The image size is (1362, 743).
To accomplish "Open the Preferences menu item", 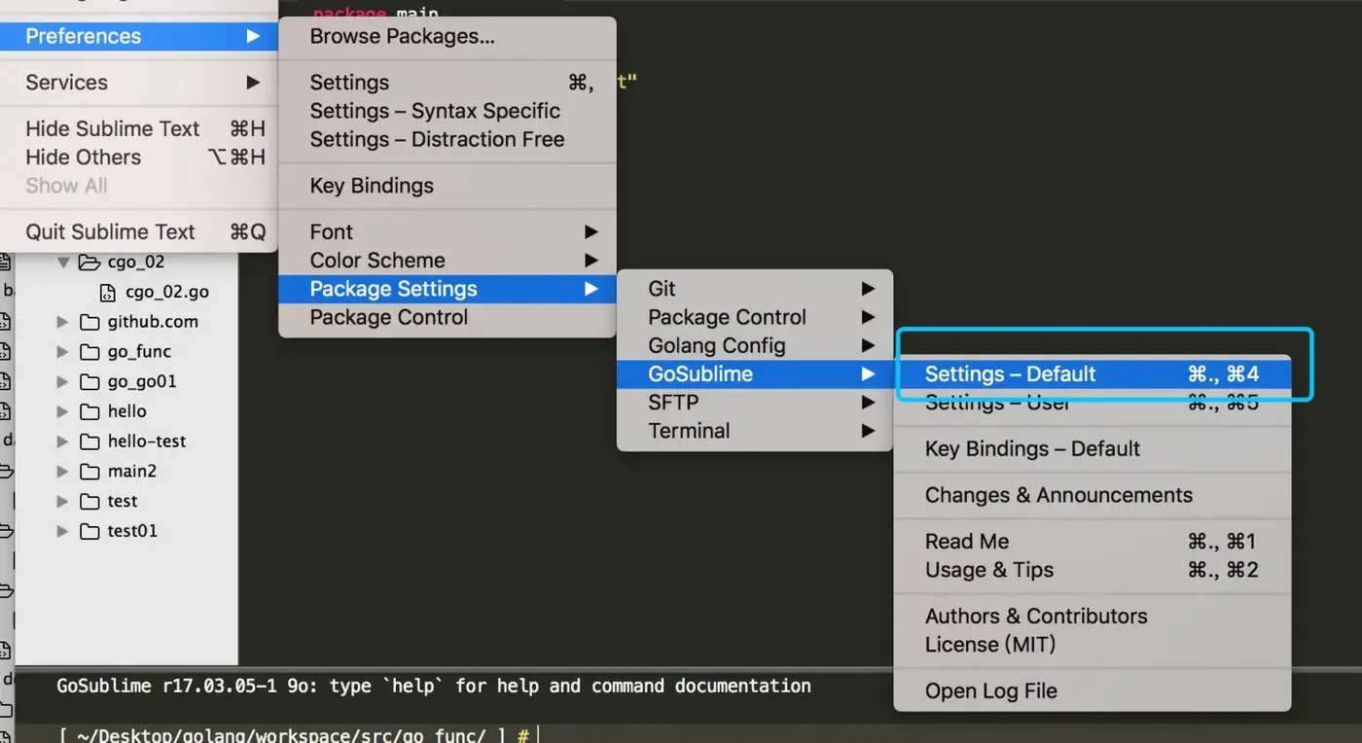I will pyautogui.click(x=139, y=36).
